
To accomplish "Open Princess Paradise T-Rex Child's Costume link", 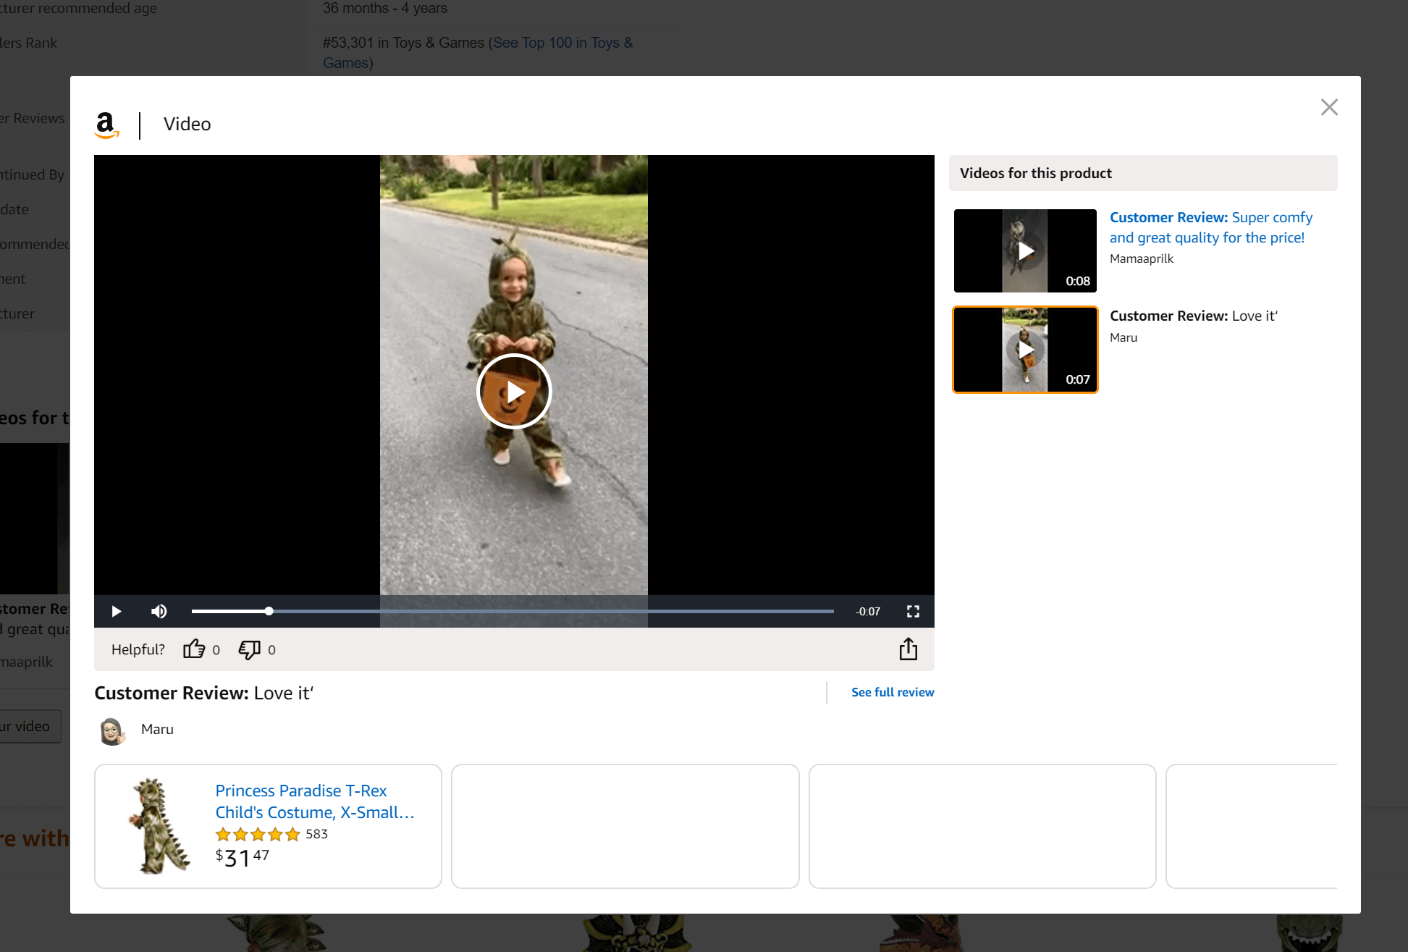I will click(x=315, y=801).
